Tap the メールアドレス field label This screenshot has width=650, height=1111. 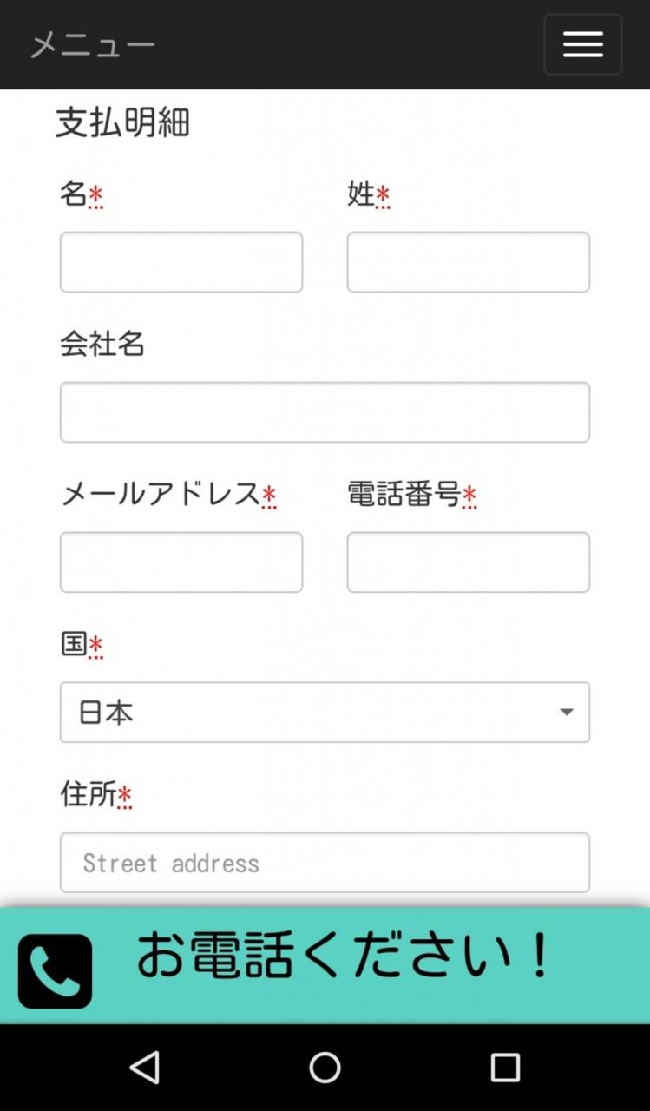tap(161, 494)
